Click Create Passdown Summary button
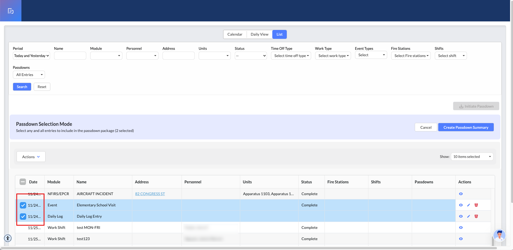 point(466,127)
